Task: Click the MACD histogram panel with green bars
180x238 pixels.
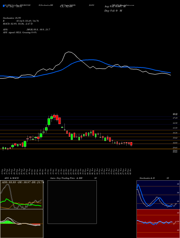Action: point(22,224)
